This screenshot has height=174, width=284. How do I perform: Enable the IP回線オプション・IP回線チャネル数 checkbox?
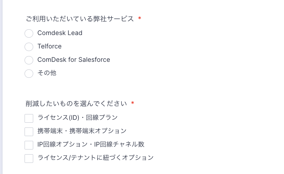pos(29,145)
